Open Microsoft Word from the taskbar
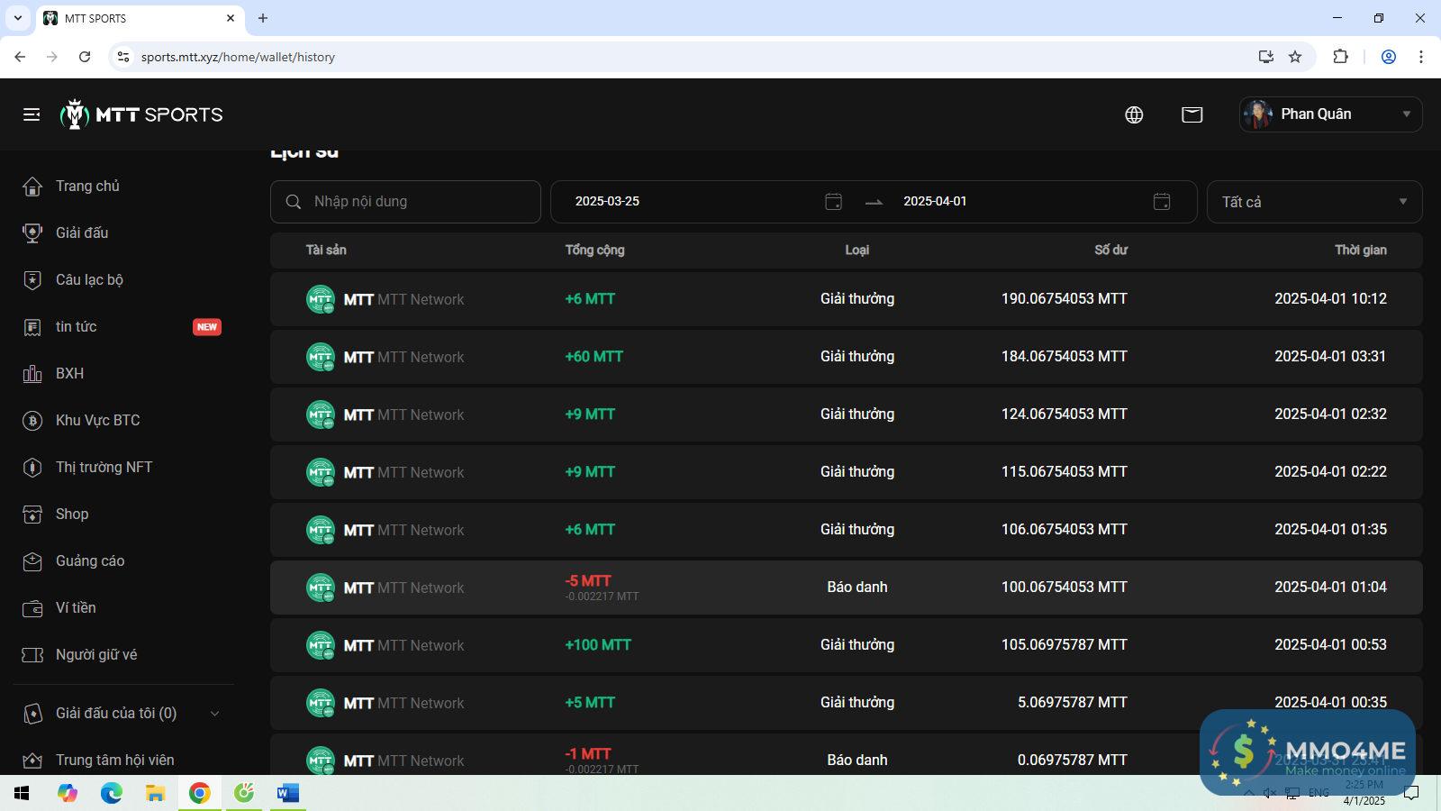 (287, 793)
